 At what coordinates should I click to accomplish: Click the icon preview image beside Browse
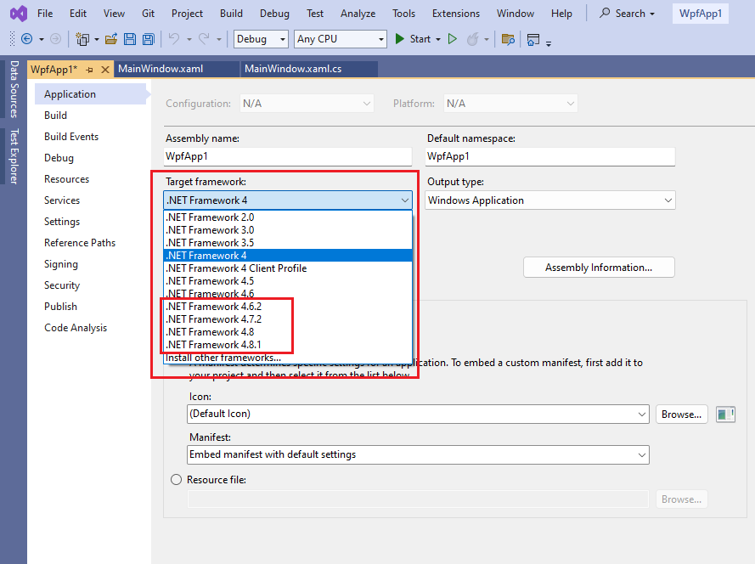click(725, 415)
